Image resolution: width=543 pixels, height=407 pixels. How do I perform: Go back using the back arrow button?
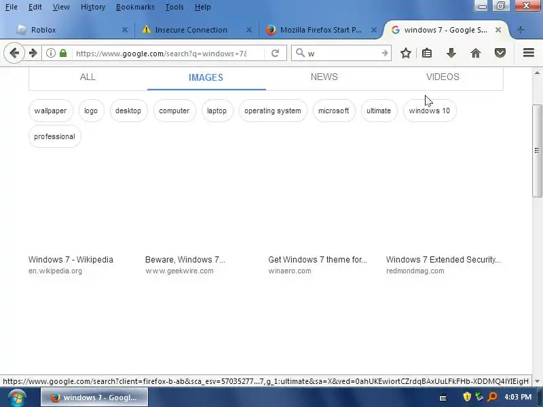(x=14, y=53)
